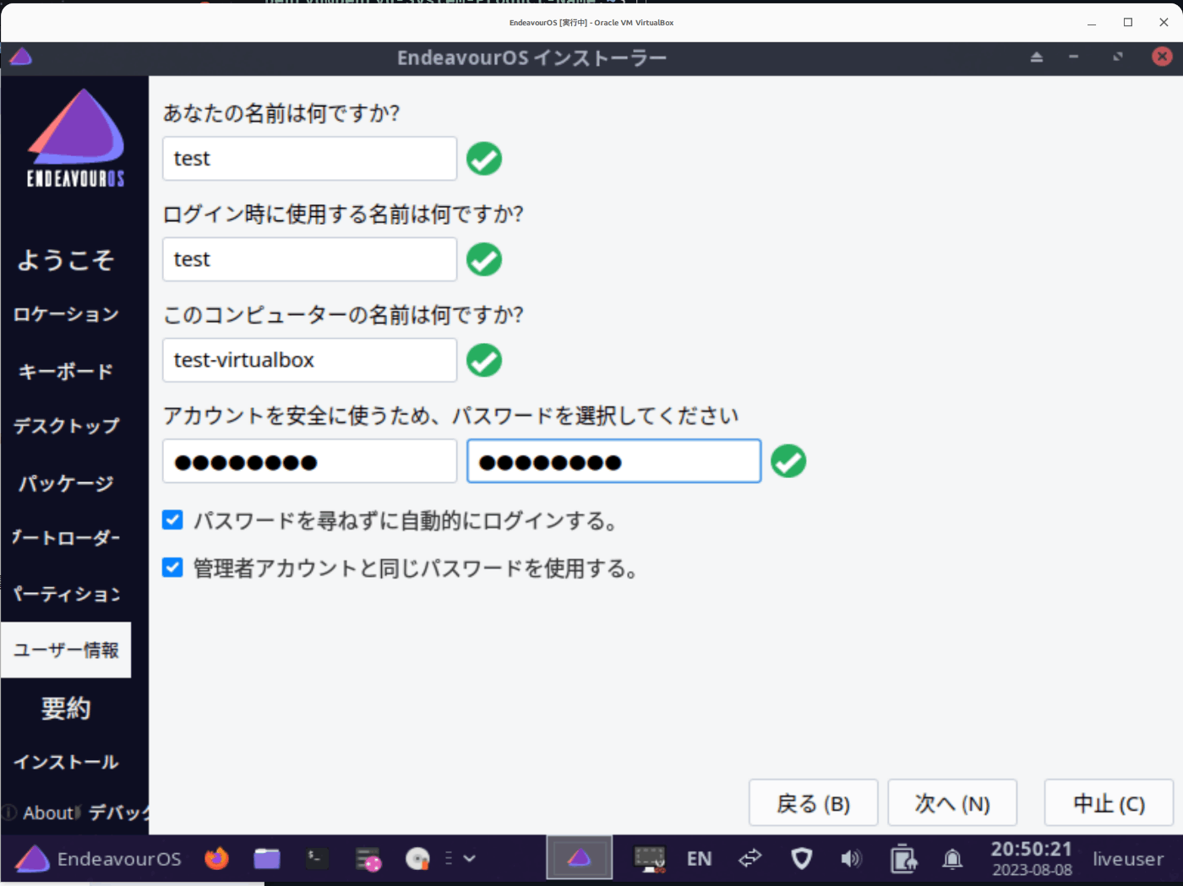
Task: Launch Firefox from the taskbar
Action: pyautogui.click(x=217, y=859)
